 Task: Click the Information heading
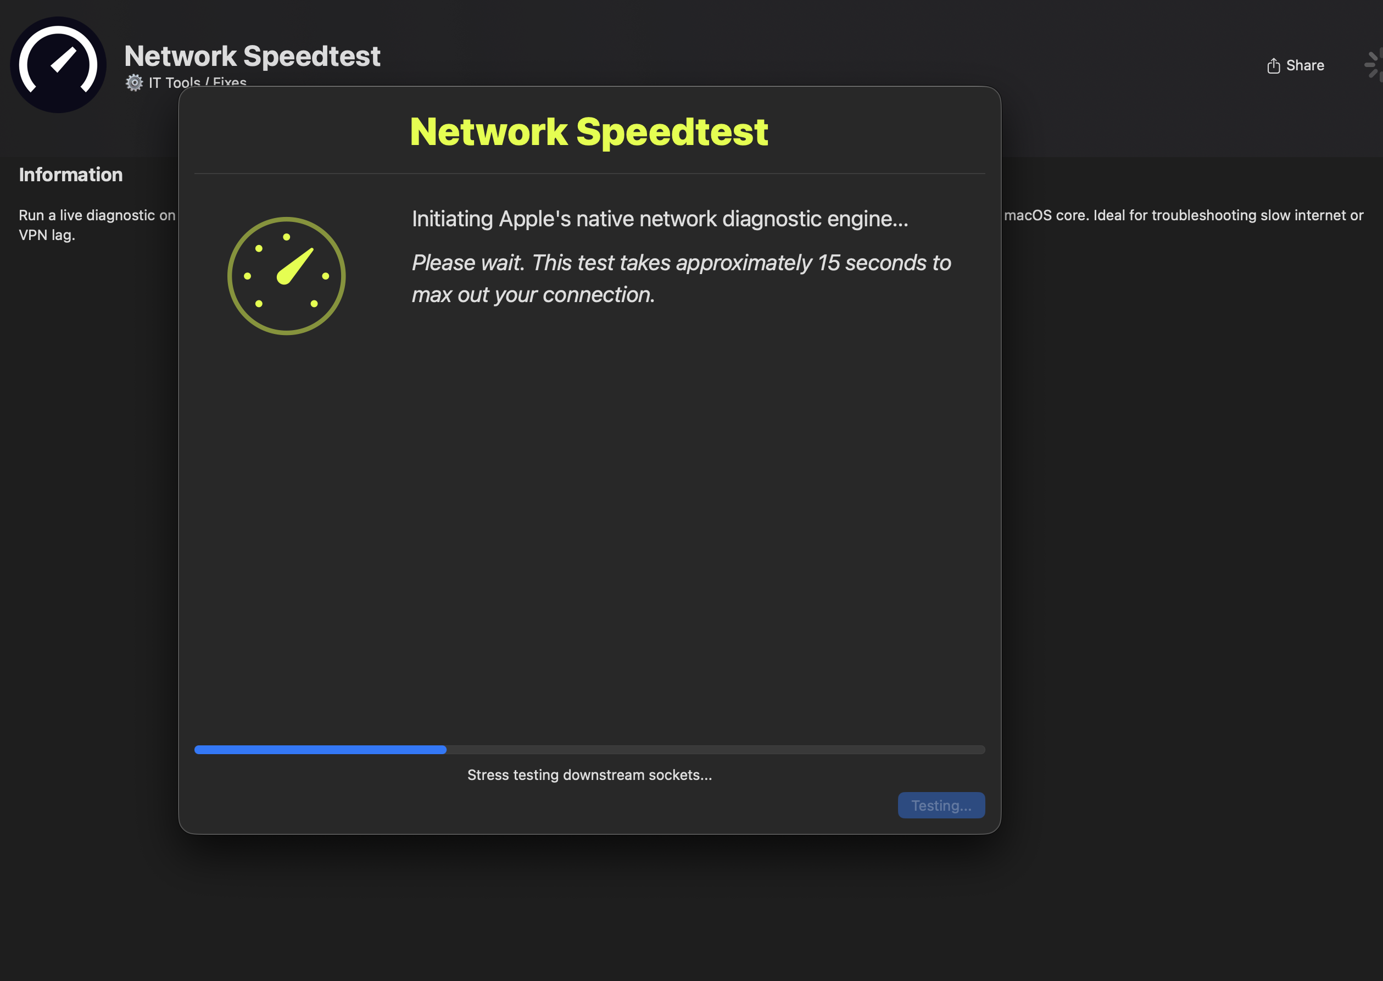tap(71, 175)
